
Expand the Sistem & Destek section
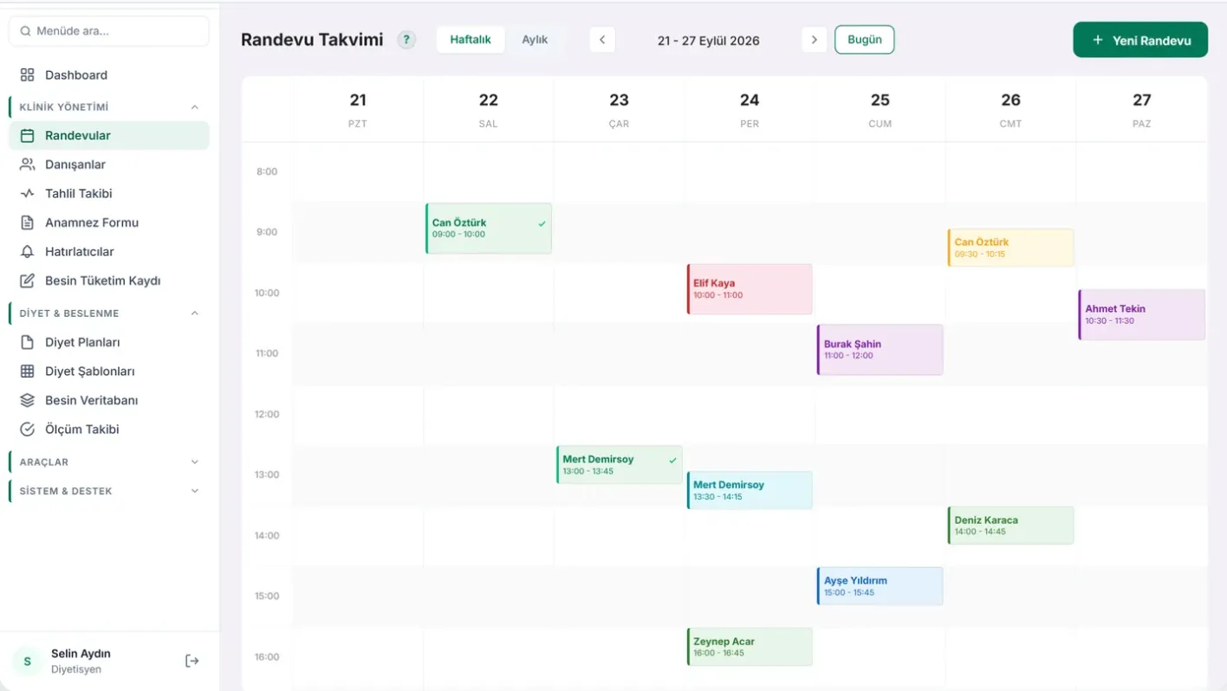coord(195,491)
